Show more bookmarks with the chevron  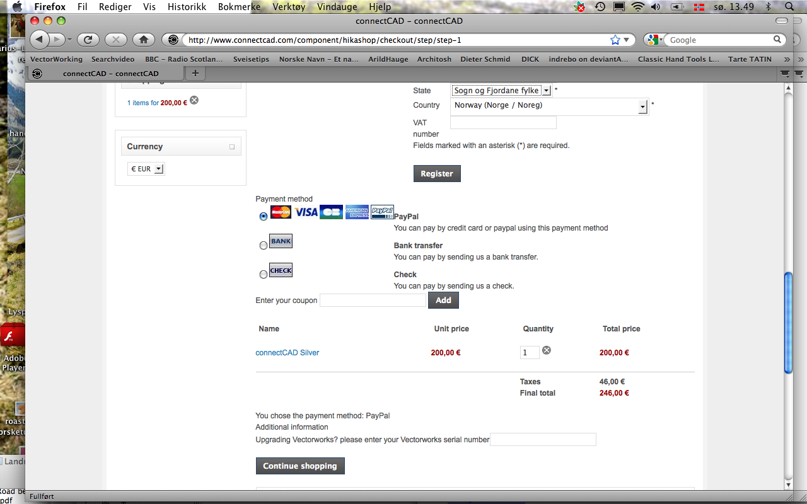tap(786, 59)
